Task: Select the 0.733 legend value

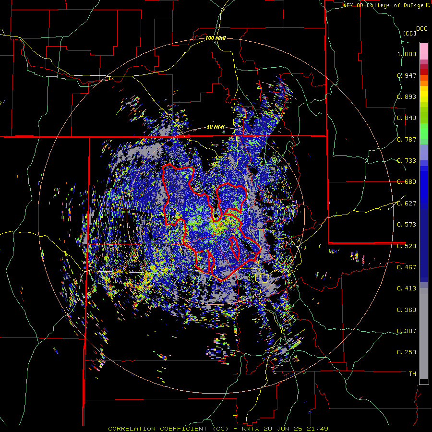Action: (407, 161)
